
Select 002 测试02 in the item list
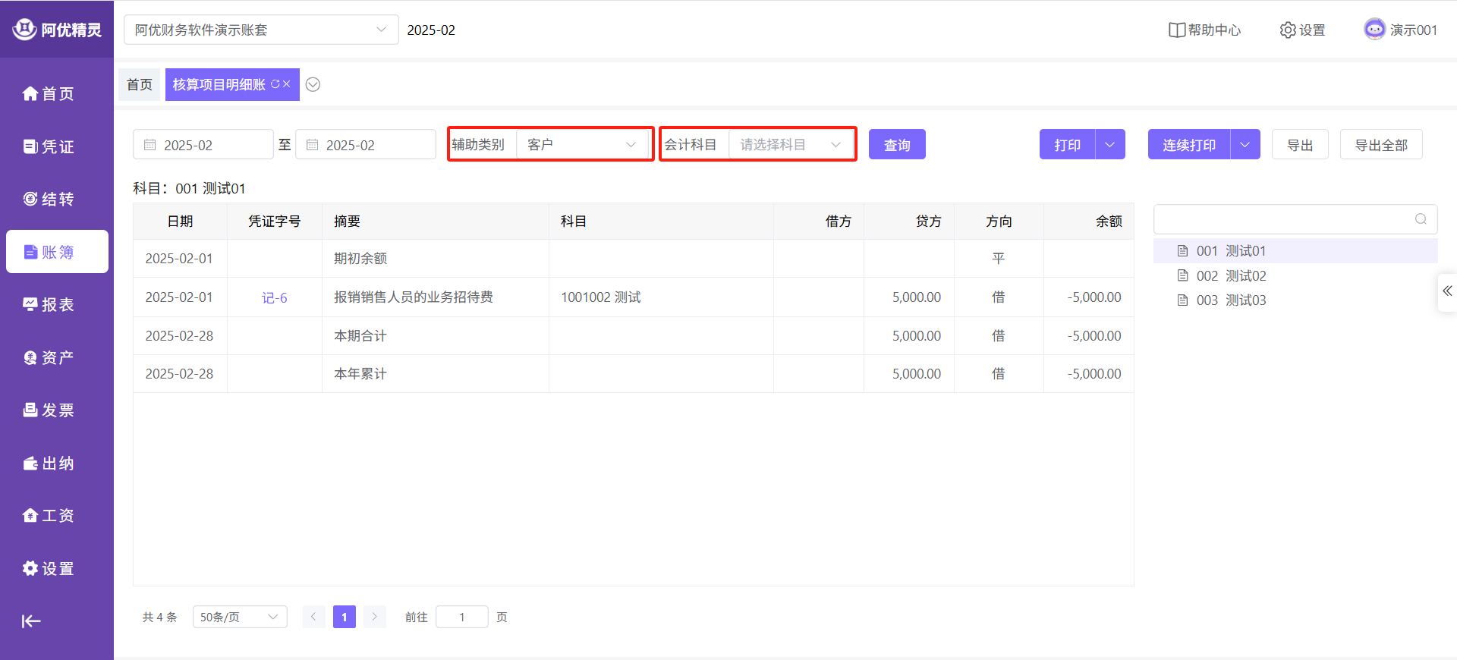(x=1230, y=275)
